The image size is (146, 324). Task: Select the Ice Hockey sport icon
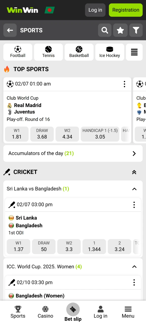(109, 52)
